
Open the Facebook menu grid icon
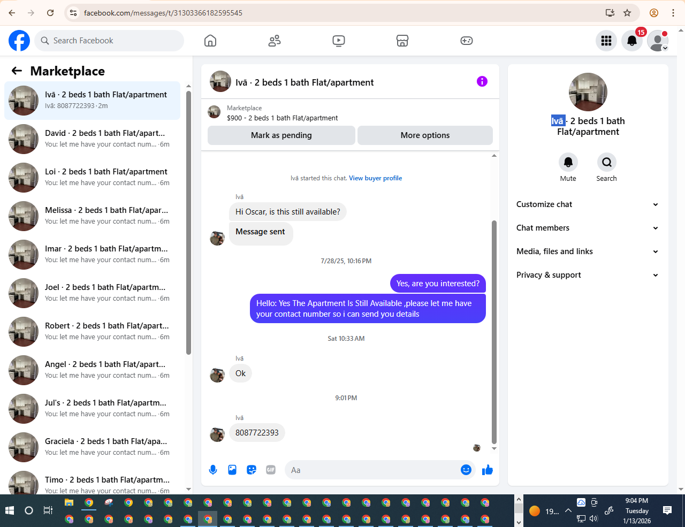(606, 41)
